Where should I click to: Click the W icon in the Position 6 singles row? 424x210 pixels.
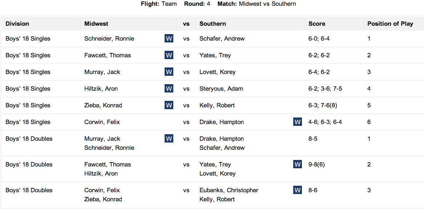pos(297,122)
